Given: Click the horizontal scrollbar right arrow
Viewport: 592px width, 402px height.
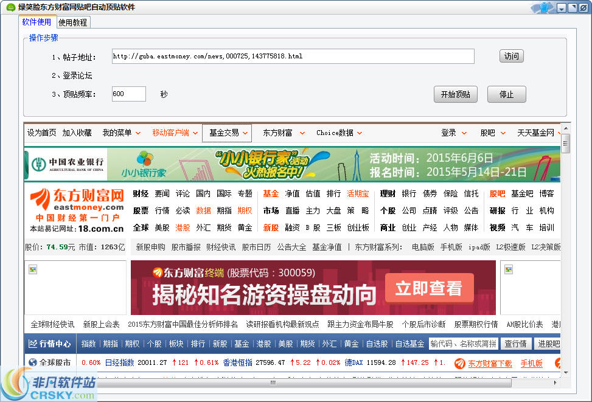Looking at the screenshot, I should pyautogui.click(x=555, y=383).
